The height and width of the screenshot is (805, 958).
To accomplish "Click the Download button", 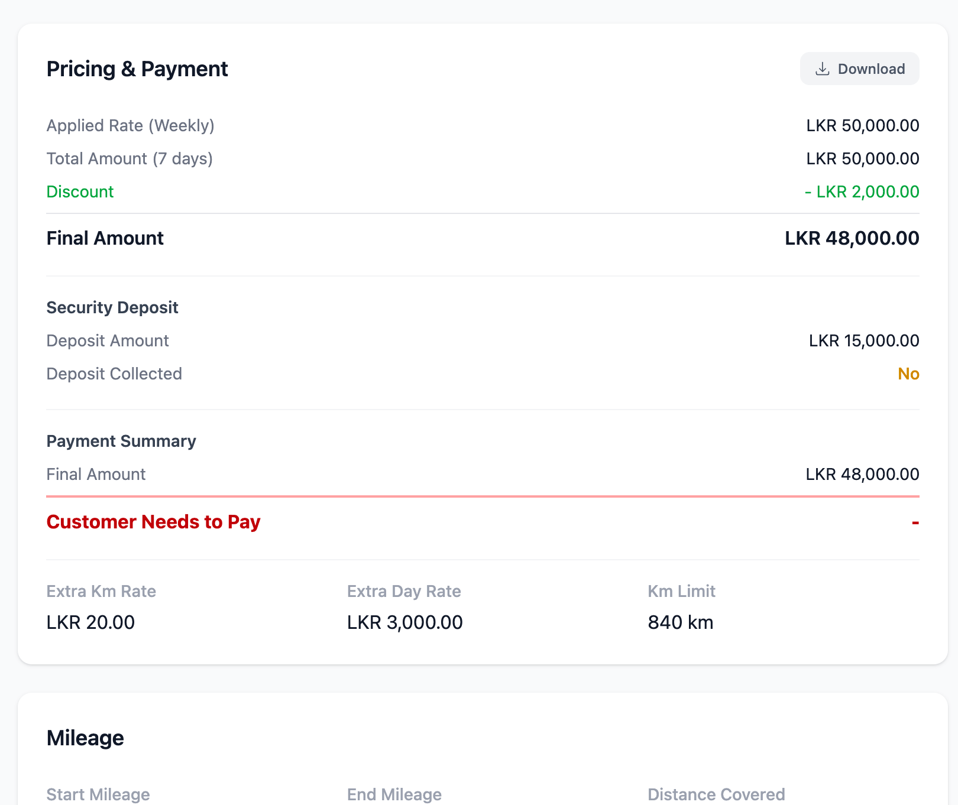I will (859, 69).
